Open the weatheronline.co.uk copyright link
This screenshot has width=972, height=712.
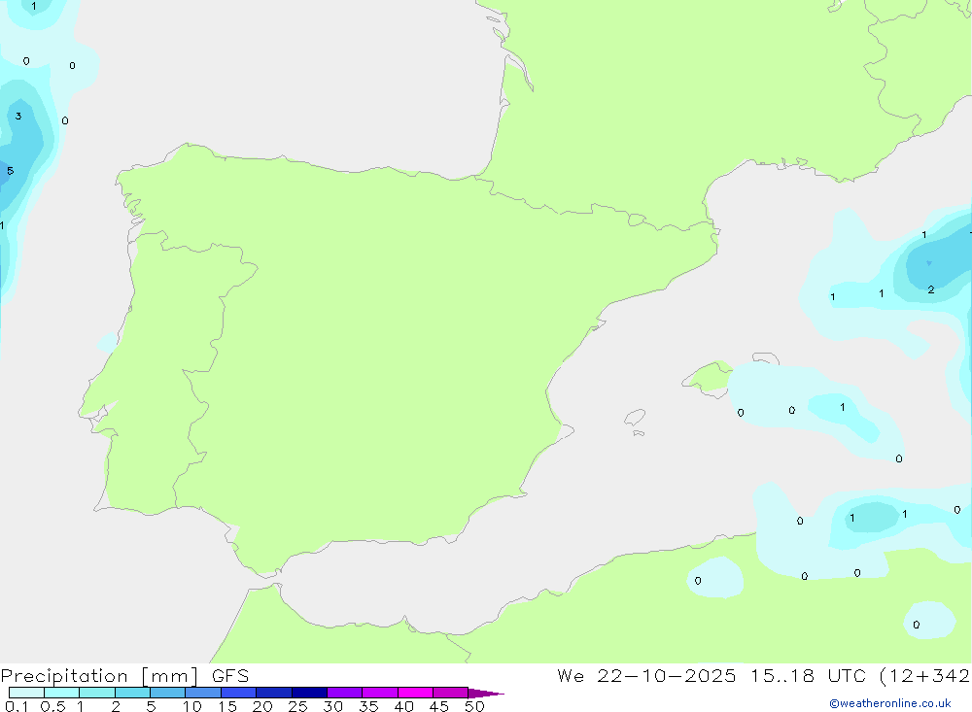[890, 703]
